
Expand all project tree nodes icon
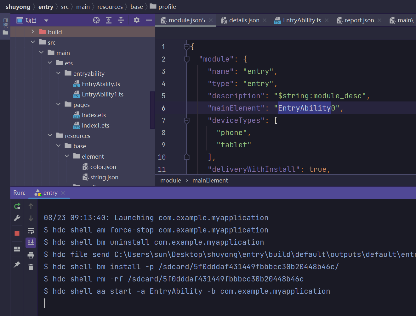(x=109, y=20)
